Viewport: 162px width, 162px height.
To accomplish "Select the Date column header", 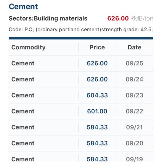I will tap(134, 47).
